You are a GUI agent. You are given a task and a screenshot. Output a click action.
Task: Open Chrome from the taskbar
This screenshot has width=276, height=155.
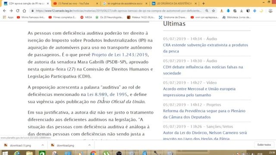tap(94, 153)
